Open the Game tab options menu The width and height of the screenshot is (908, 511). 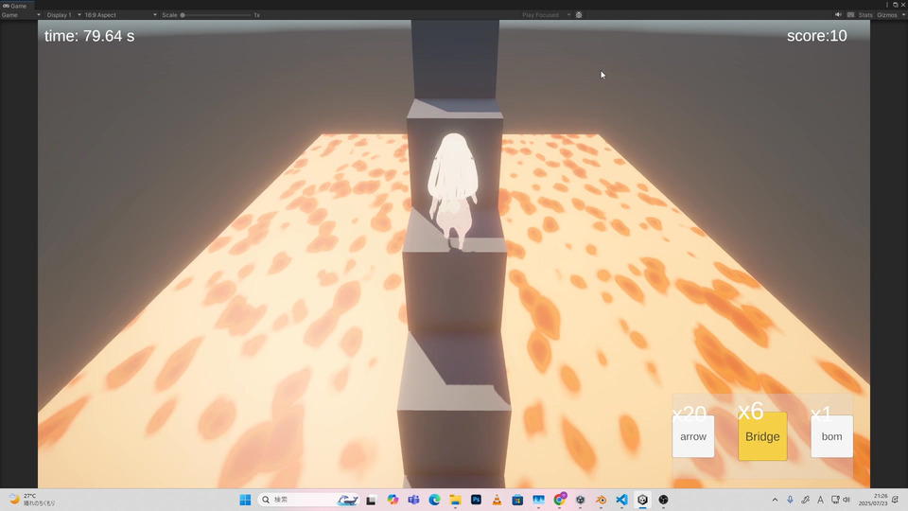(x=887, y=5)
